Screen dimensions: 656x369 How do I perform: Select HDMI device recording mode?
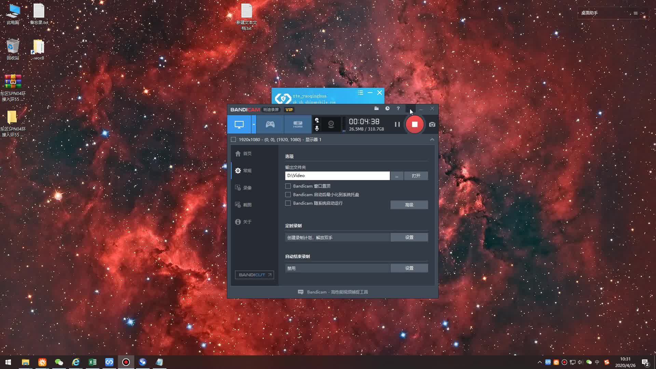pyautogui.click(x=298, y=124)
